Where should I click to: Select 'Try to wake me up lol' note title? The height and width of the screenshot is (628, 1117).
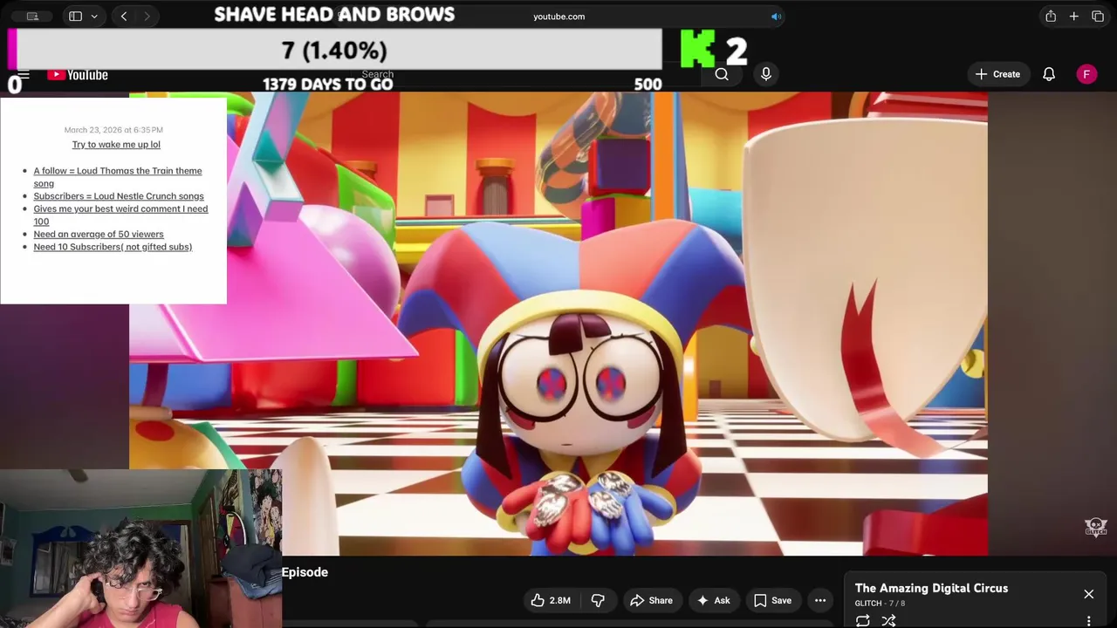pos(116,145)
